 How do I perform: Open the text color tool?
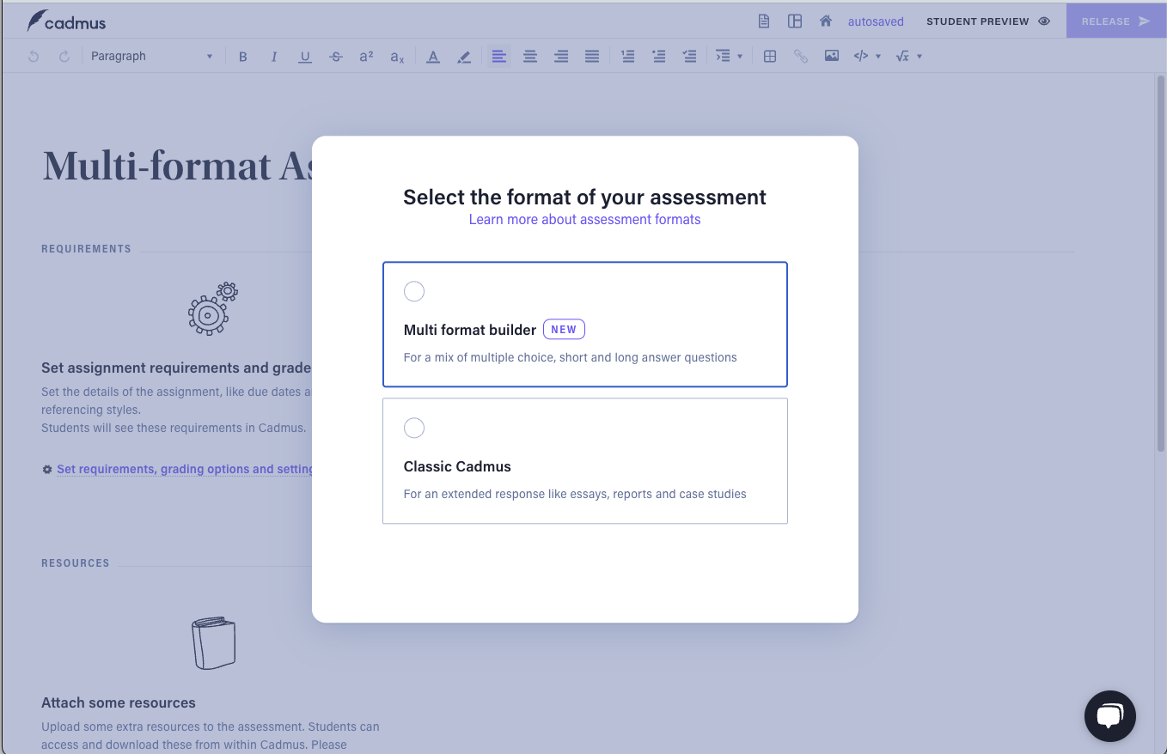tap(433, 57)
